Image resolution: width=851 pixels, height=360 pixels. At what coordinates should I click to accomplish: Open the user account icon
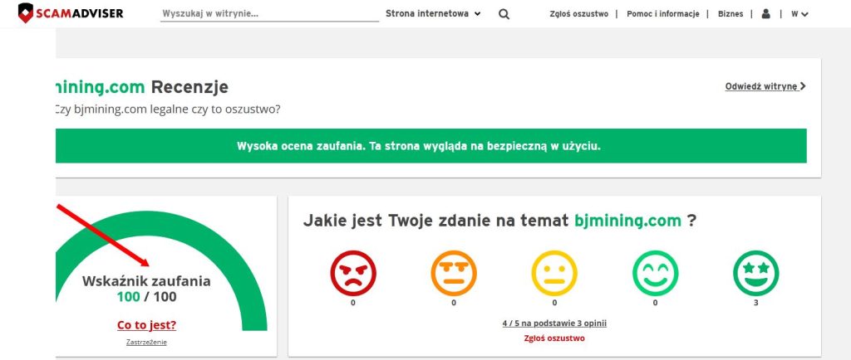pos(765,14)
